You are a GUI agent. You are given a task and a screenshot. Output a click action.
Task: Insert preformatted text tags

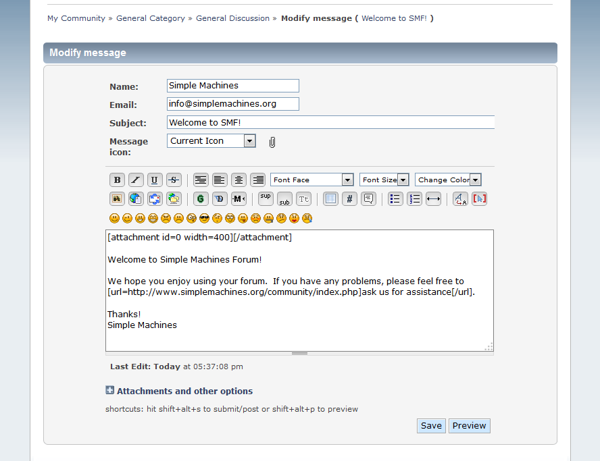pos(201,180)
